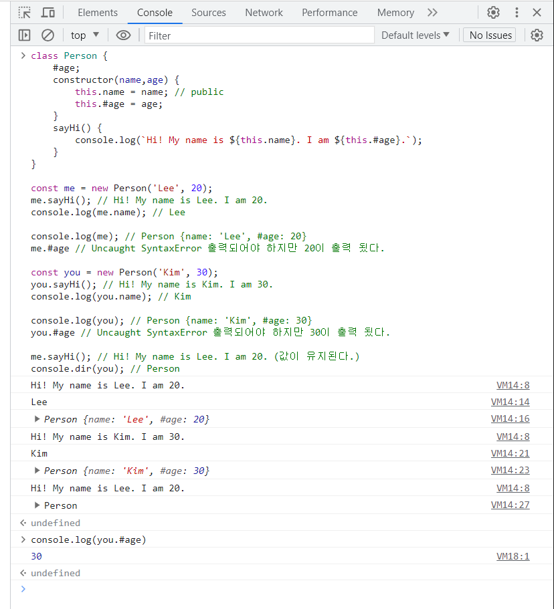Click the console prompt input line
Screen dimensions: 554x609
[282, 589]
